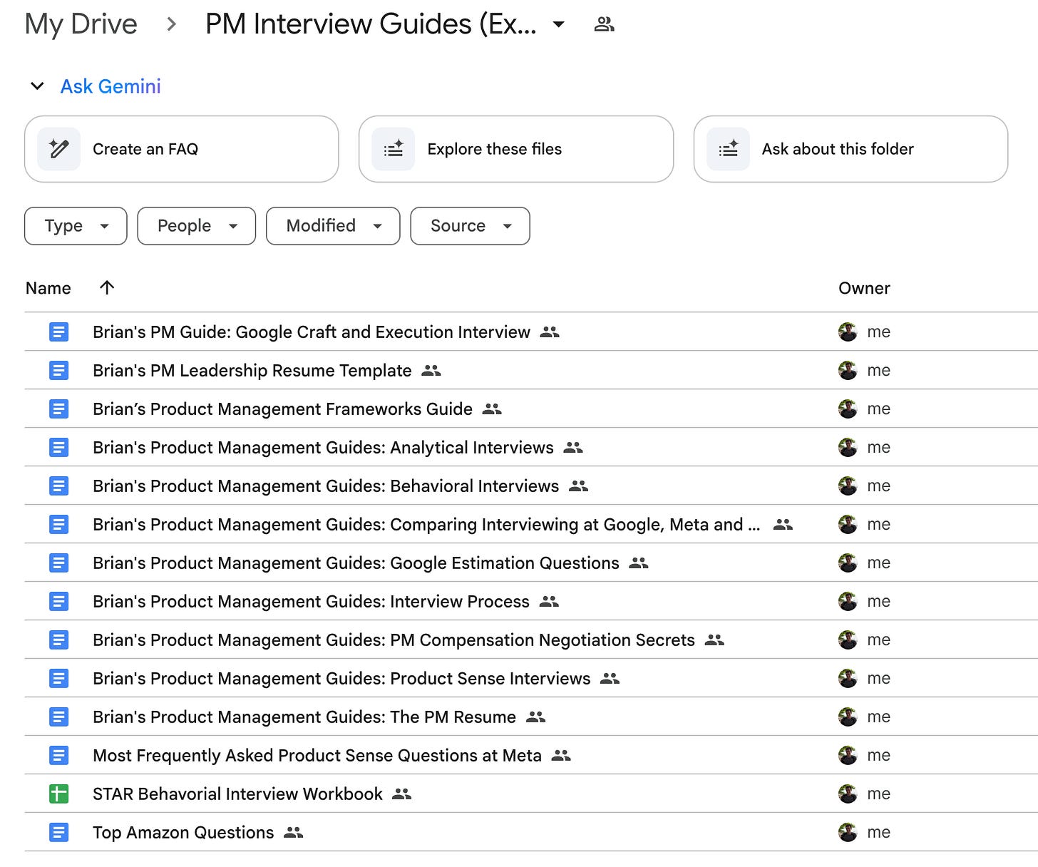
Task: Click the Docs icon for Behavioral Interviews
Action: pos(58,486)
